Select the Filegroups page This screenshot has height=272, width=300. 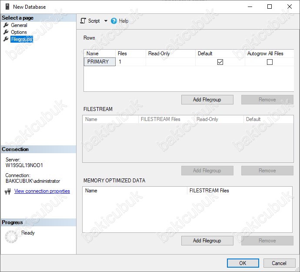[x=22, y=39]
